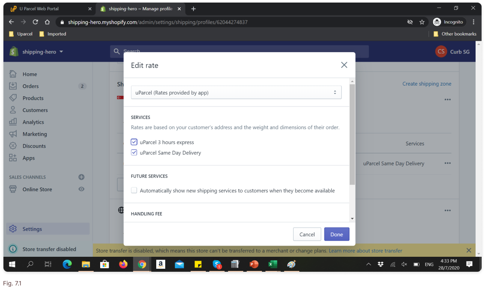Viewport: 485px width, 288px height.
Task: Open Apps from the sidebar
Action: tap(28, 158)
